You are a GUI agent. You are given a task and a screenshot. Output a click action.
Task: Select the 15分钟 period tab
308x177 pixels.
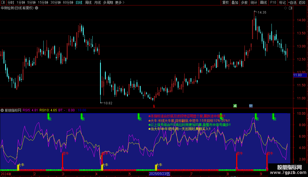[x=43, y=2]
